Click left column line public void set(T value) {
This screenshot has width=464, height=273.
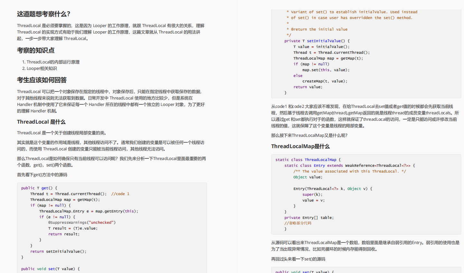click(x=51, y=269)
